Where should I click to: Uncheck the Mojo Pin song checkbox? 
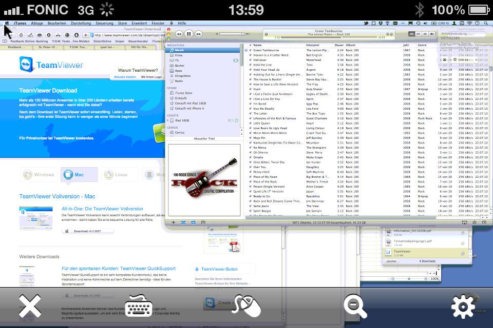tap(251, 138)
